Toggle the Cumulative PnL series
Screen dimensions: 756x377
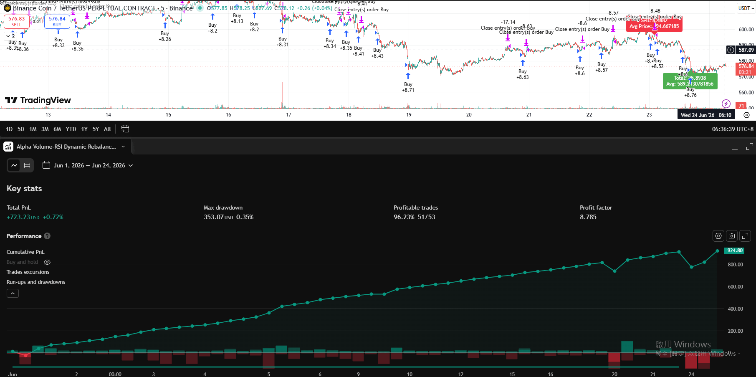point(25,252)
